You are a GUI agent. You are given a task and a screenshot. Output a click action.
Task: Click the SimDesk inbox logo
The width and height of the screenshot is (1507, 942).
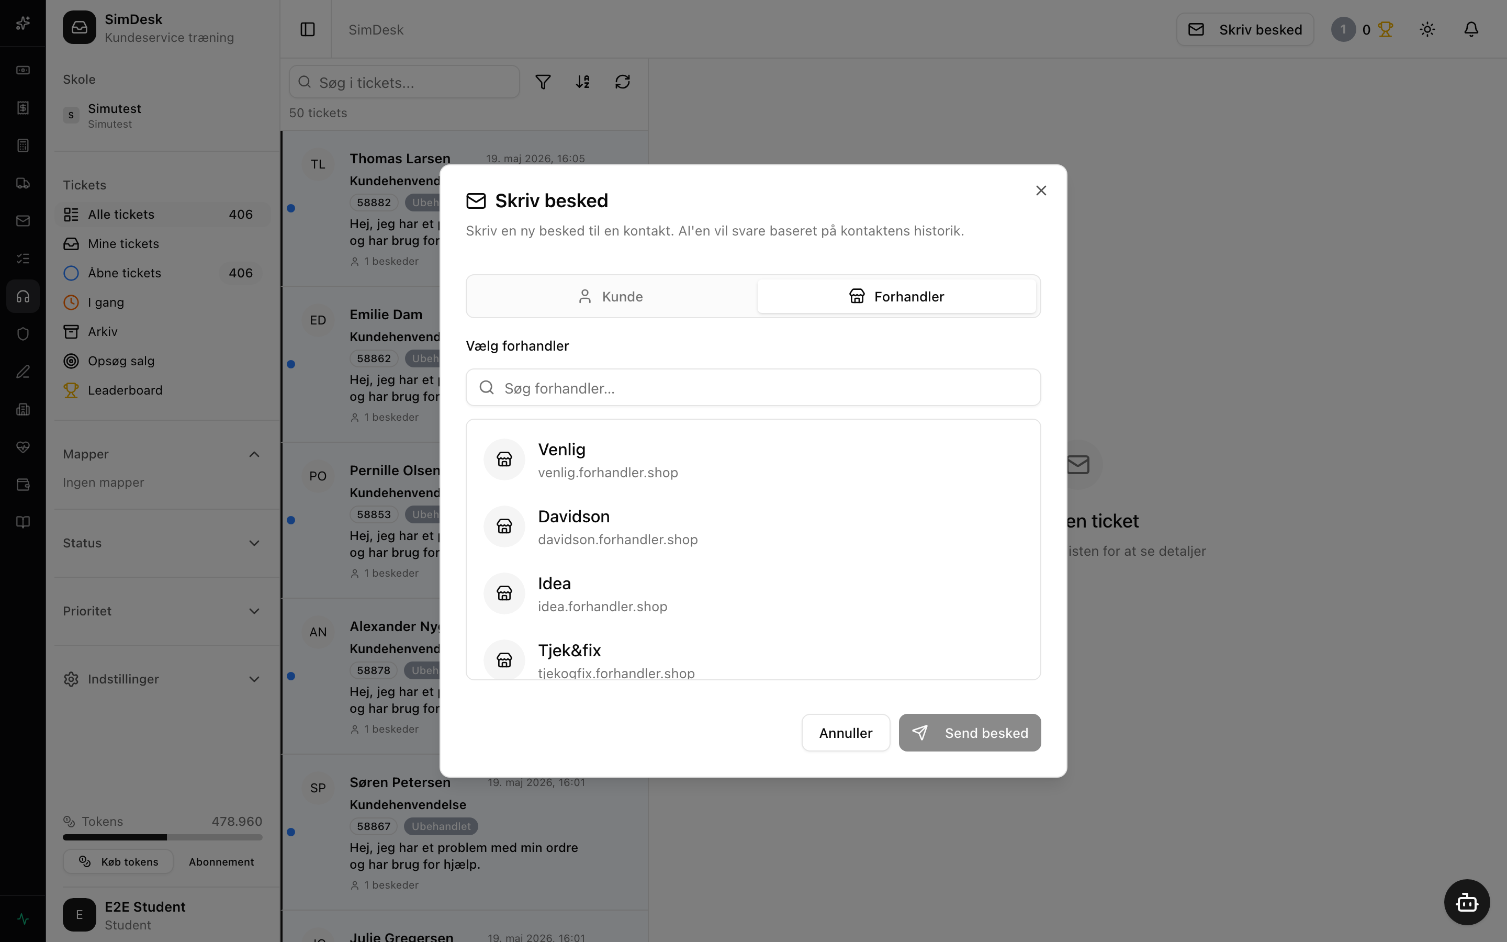pos(79,27)
